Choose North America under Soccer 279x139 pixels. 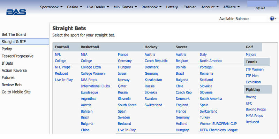pos(211,61)
